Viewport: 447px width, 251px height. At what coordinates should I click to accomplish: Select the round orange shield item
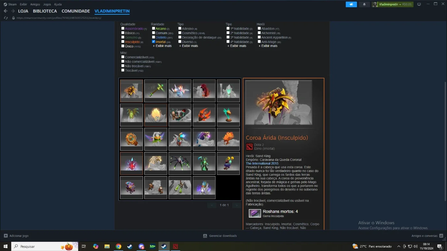(132, 139)
